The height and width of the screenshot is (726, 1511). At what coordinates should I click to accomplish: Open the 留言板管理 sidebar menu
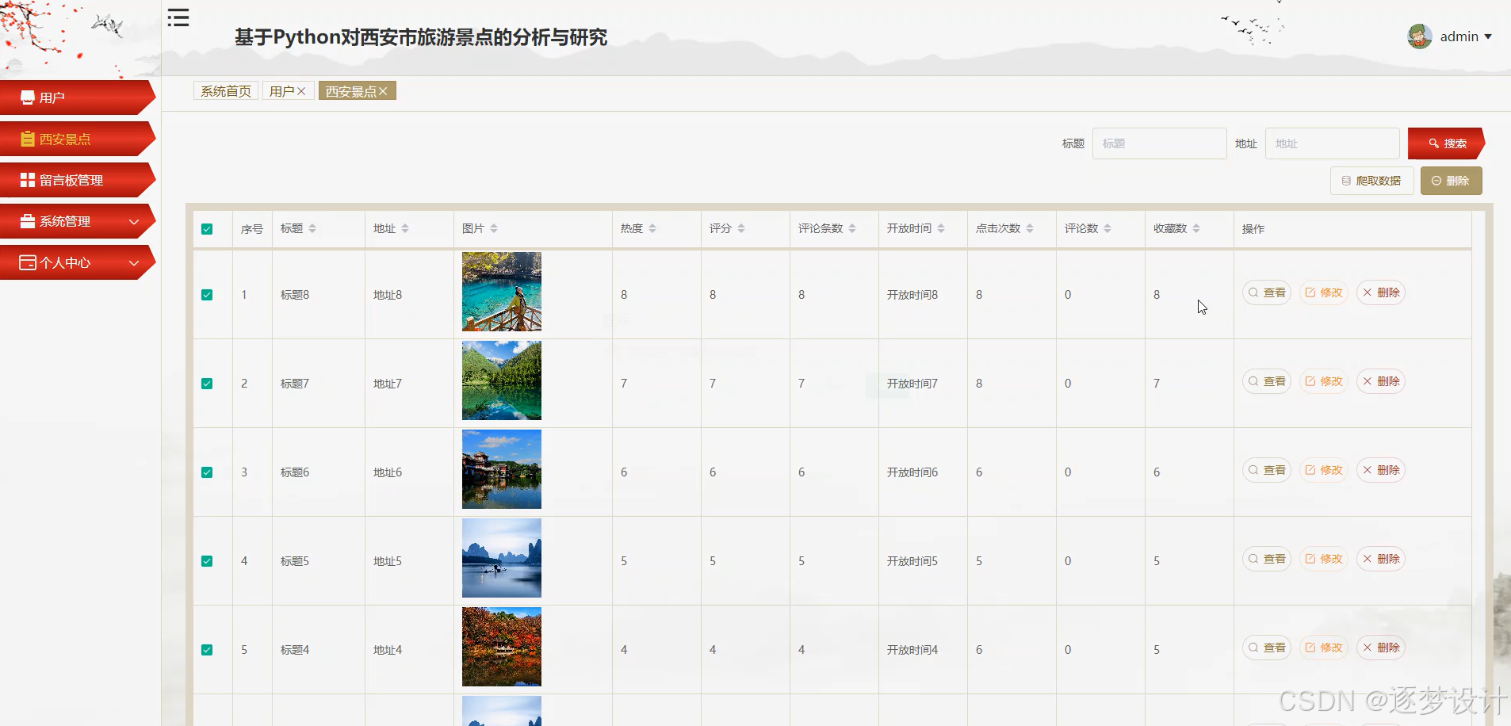pos(78,180)
